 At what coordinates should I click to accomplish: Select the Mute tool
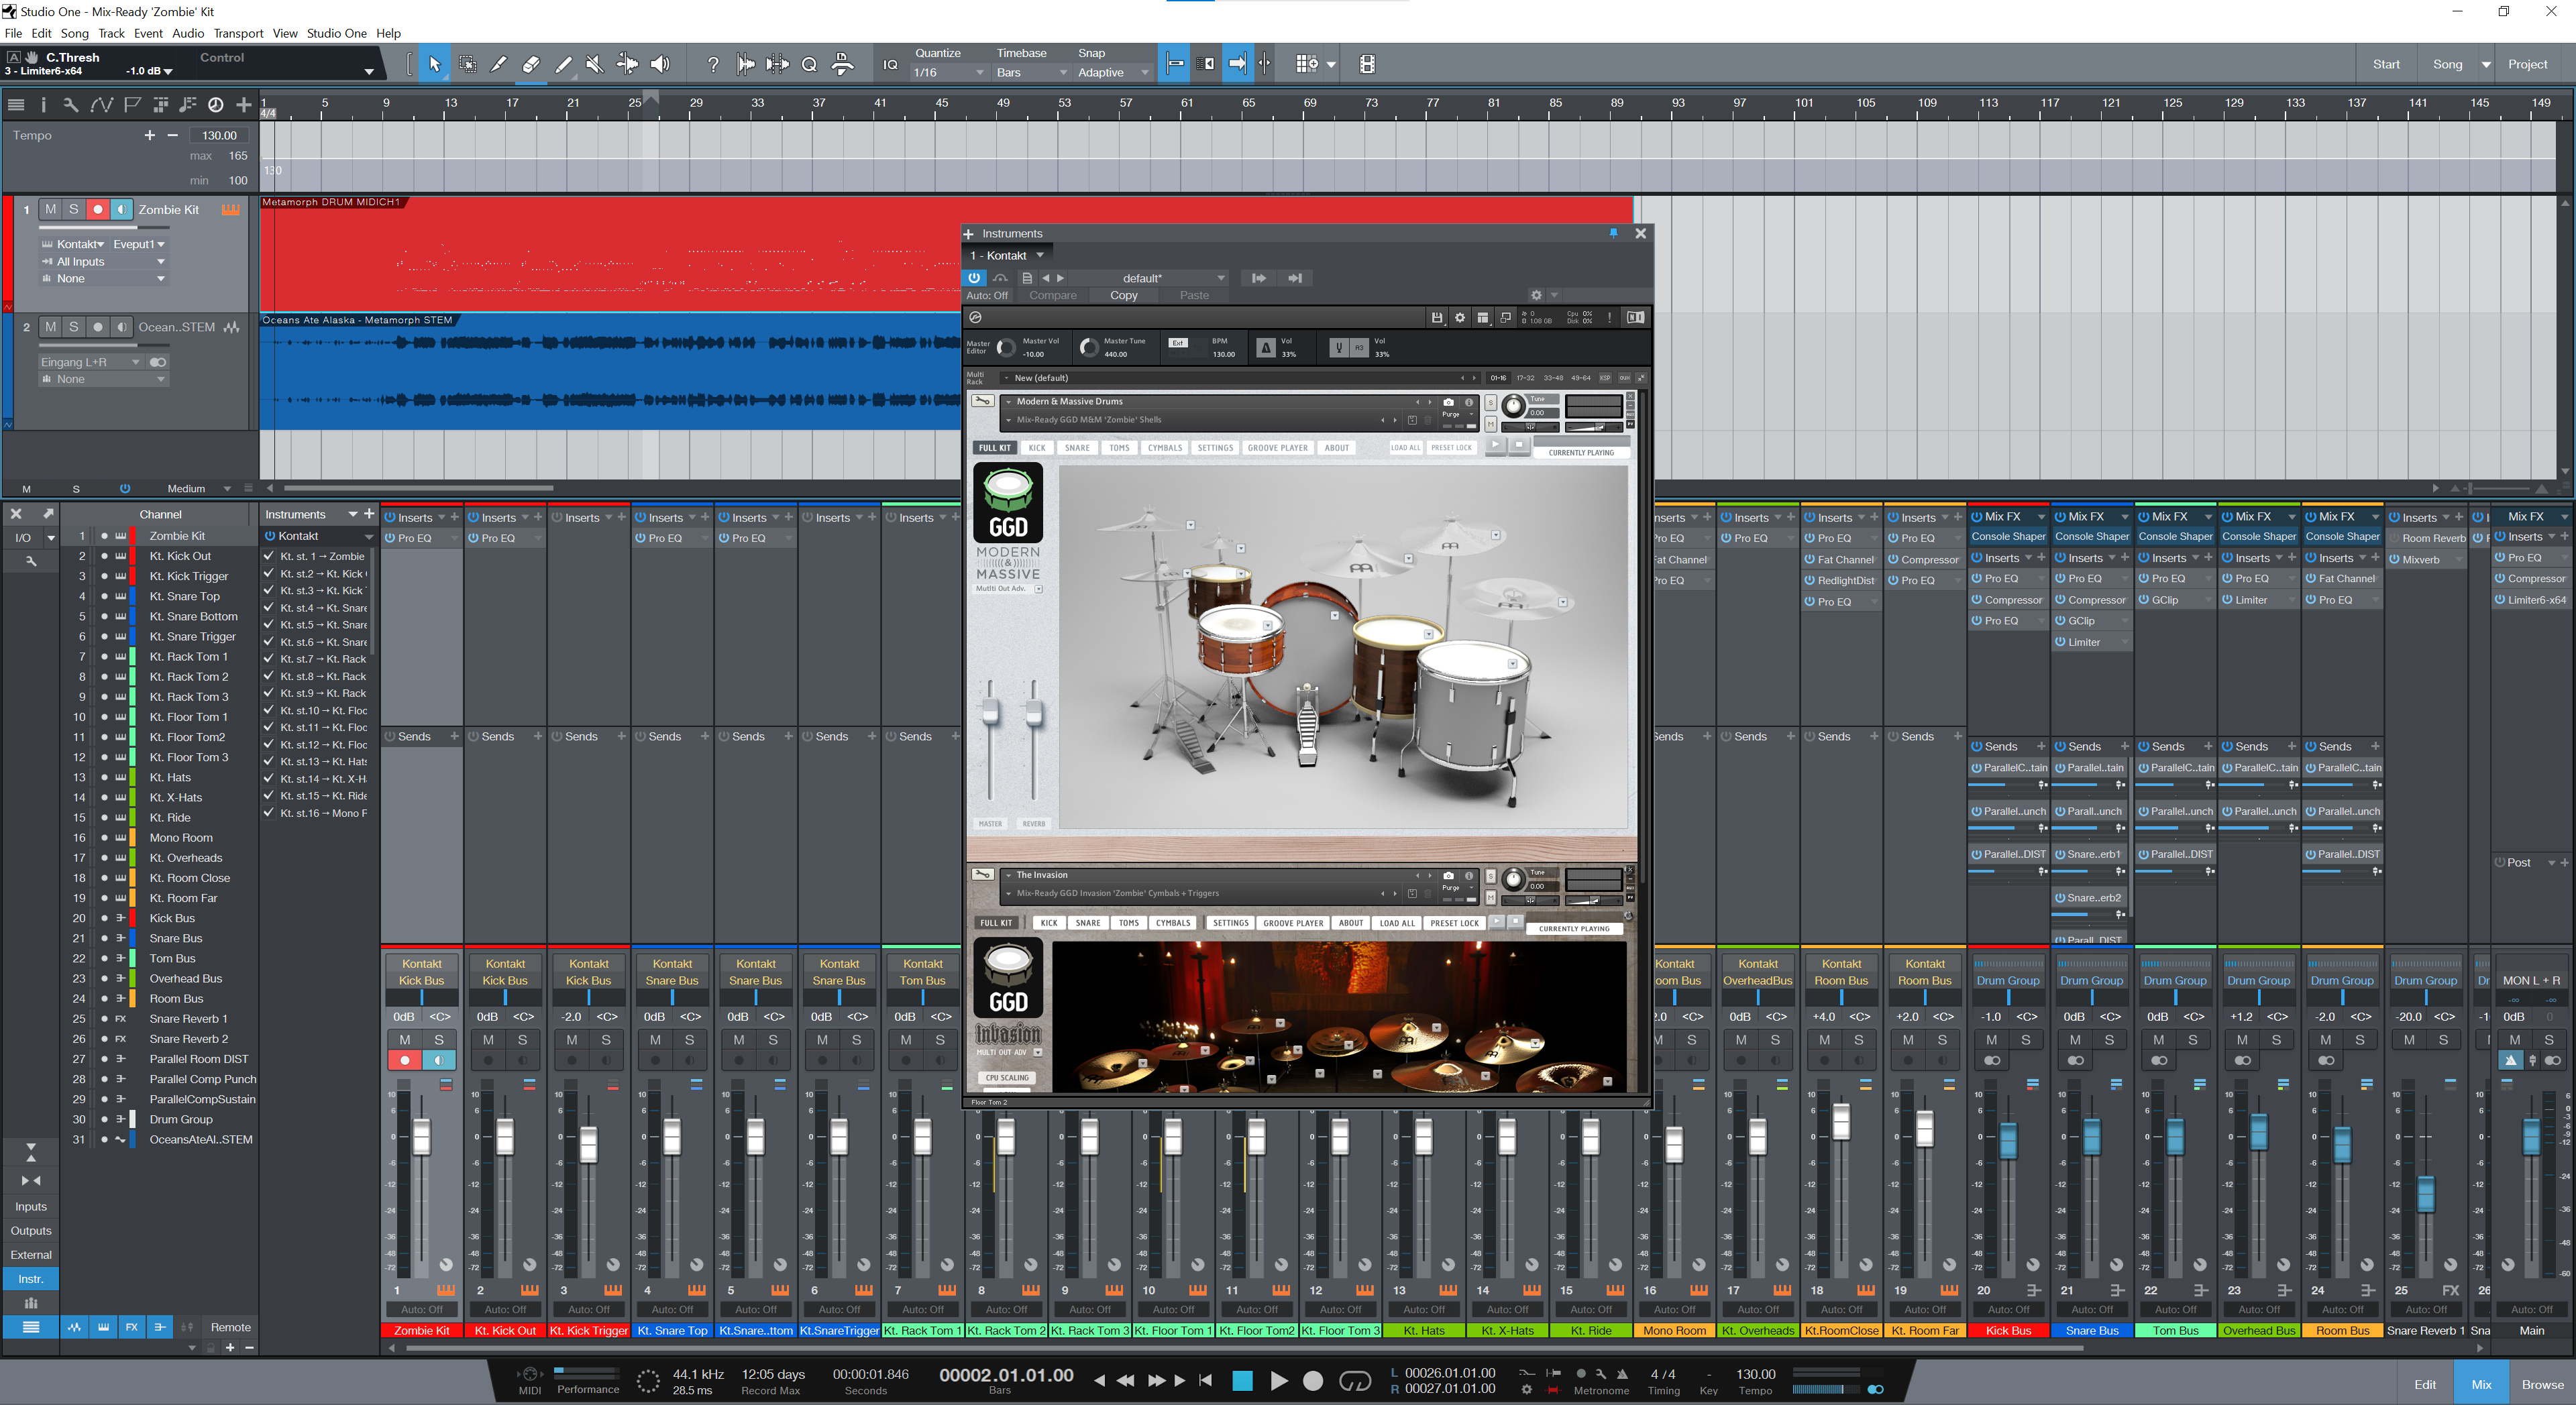click(595, 64)
